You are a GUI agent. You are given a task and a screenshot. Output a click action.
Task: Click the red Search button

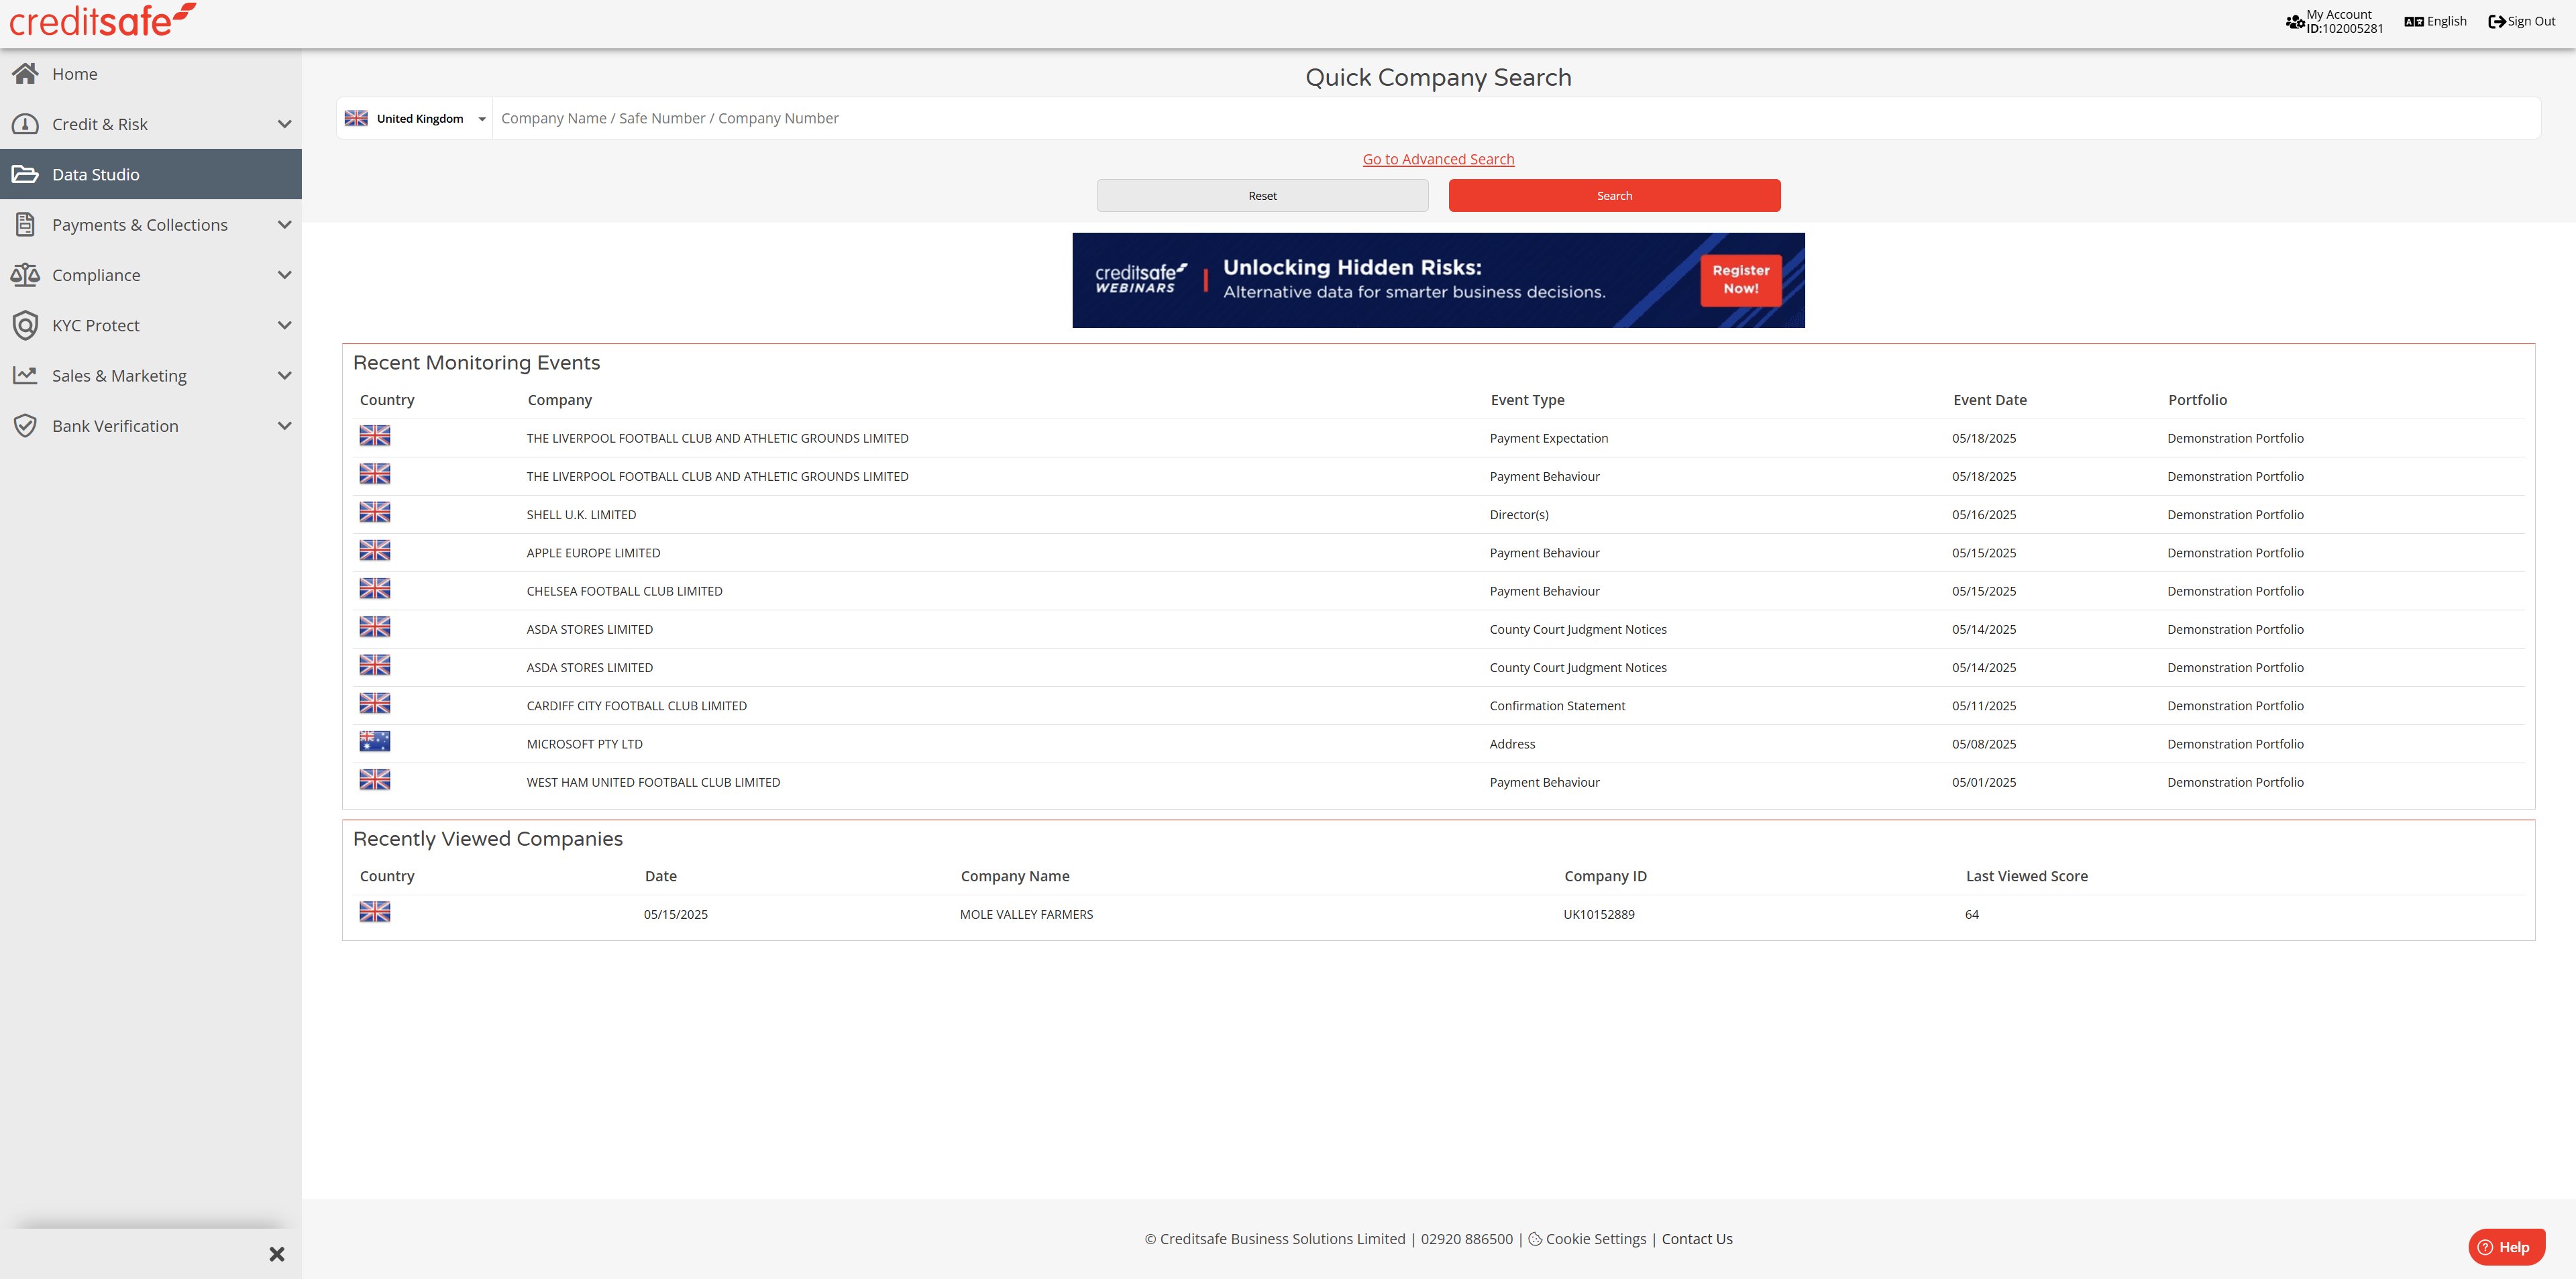point(1614,196)
